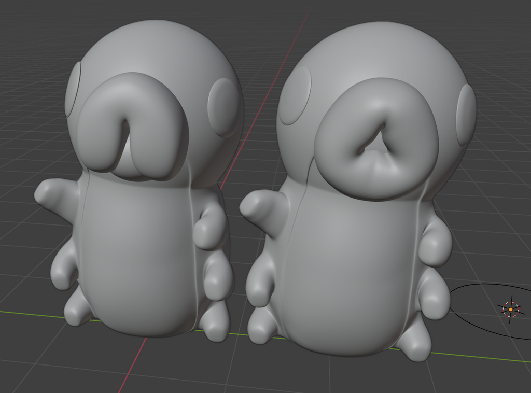Image resolution: width=531 pixels, height=393 pixels.
Task: Click the 3D cursor crosshair marker
Action: click(511, 309)
